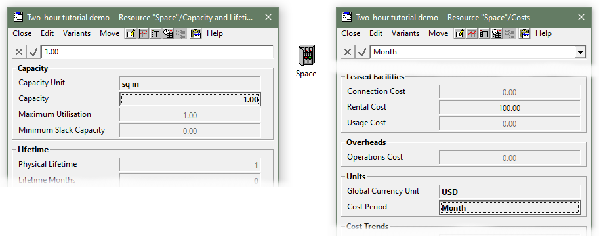Viewport: 599px width, 239px height.
Task: Click the Capacity Unit label
Action: pyautogui.click(x=41, y=83)
